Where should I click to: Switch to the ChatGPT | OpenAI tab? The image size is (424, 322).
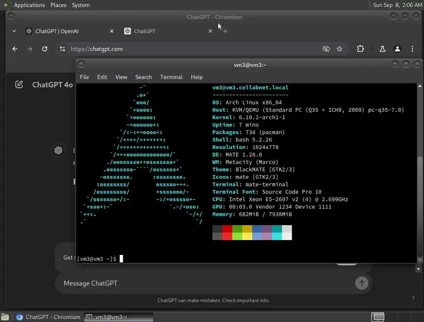[x=69, y=31]
